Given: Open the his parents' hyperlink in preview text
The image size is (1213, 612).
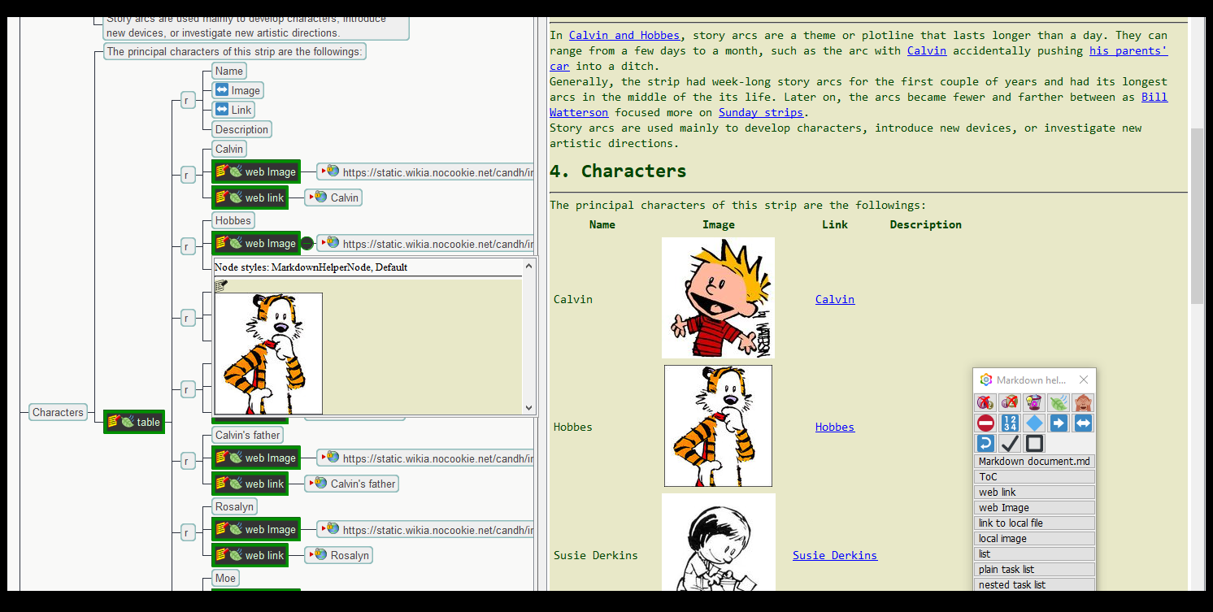Looking at the screenshot, I should click(x=1128, y=50).
